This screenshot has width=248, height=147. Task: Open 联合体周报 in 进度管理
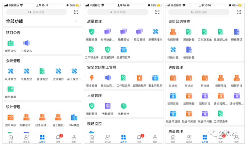click(x=189, y=114)
